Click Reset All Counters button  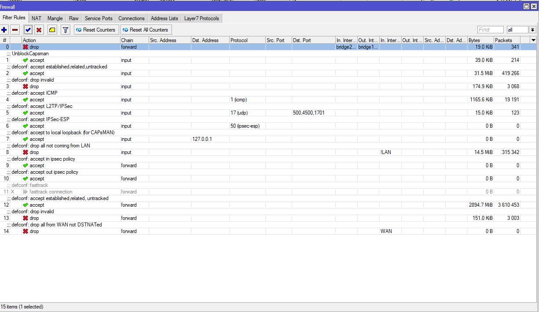tap(146, 30)
